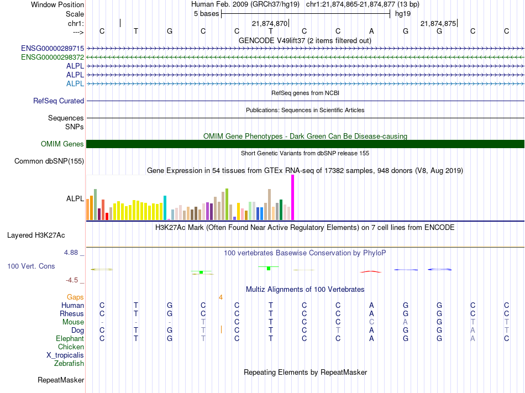The image size is (525, 393).
Task: Click the orange 4 gap marker
Action: click(x=221, y=297)
